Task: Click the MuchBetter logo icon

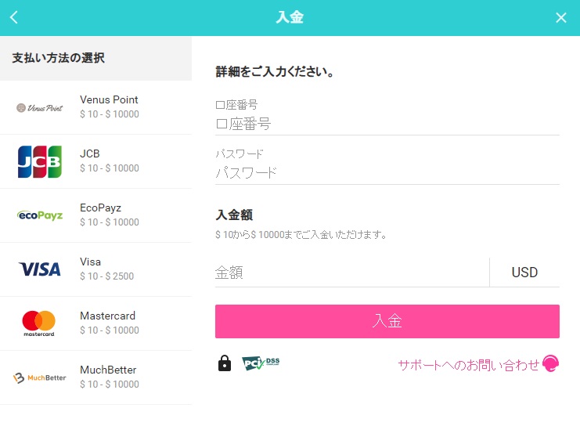Action: [40, 377]
